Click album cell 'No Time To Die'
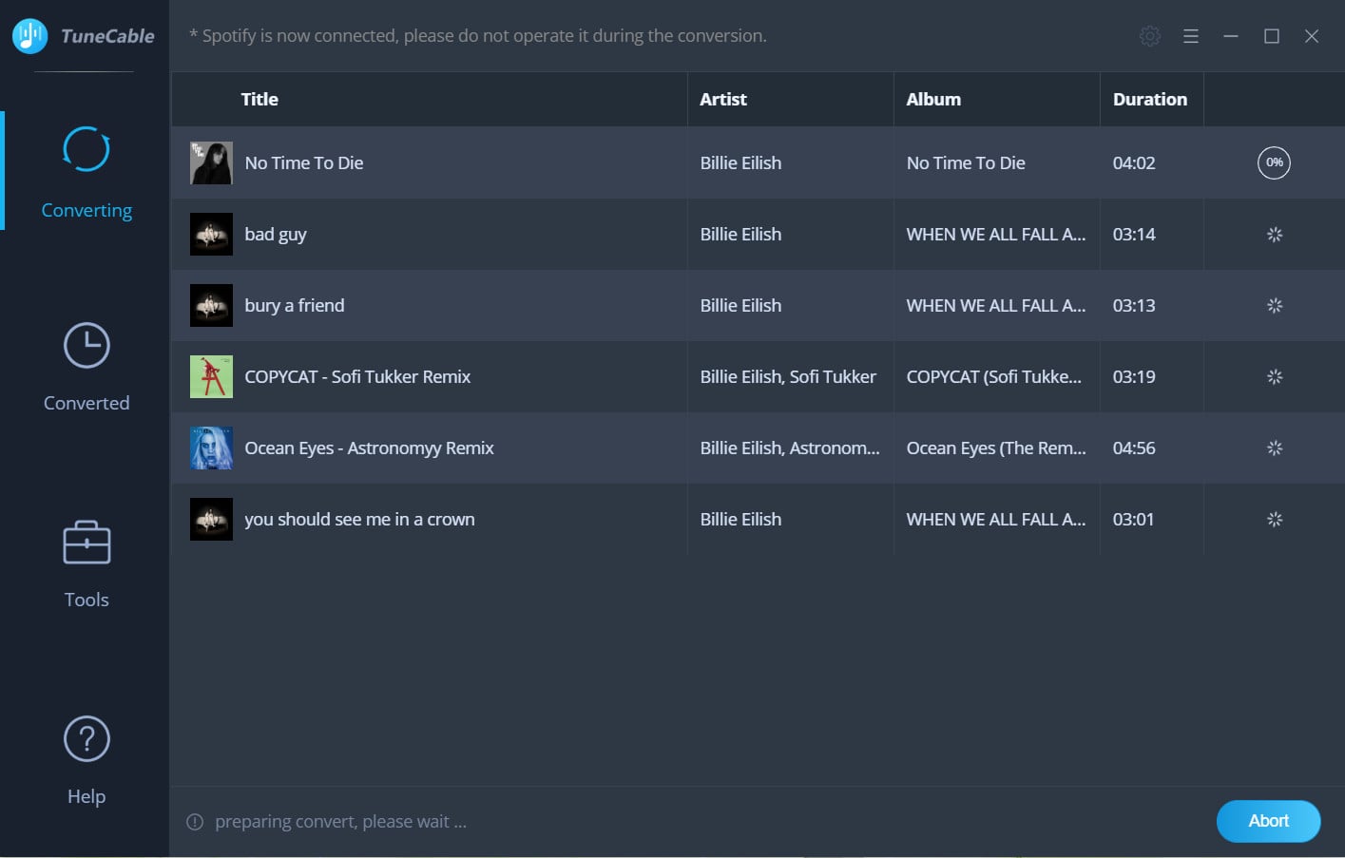 [966, 162]
